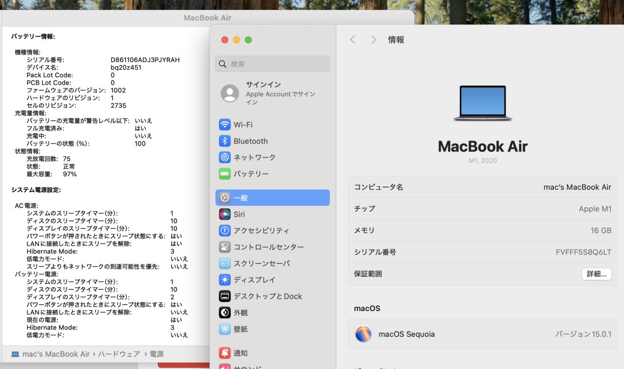Go back with the left chevron
Screen dimensions: 624x369
point(353,40)
